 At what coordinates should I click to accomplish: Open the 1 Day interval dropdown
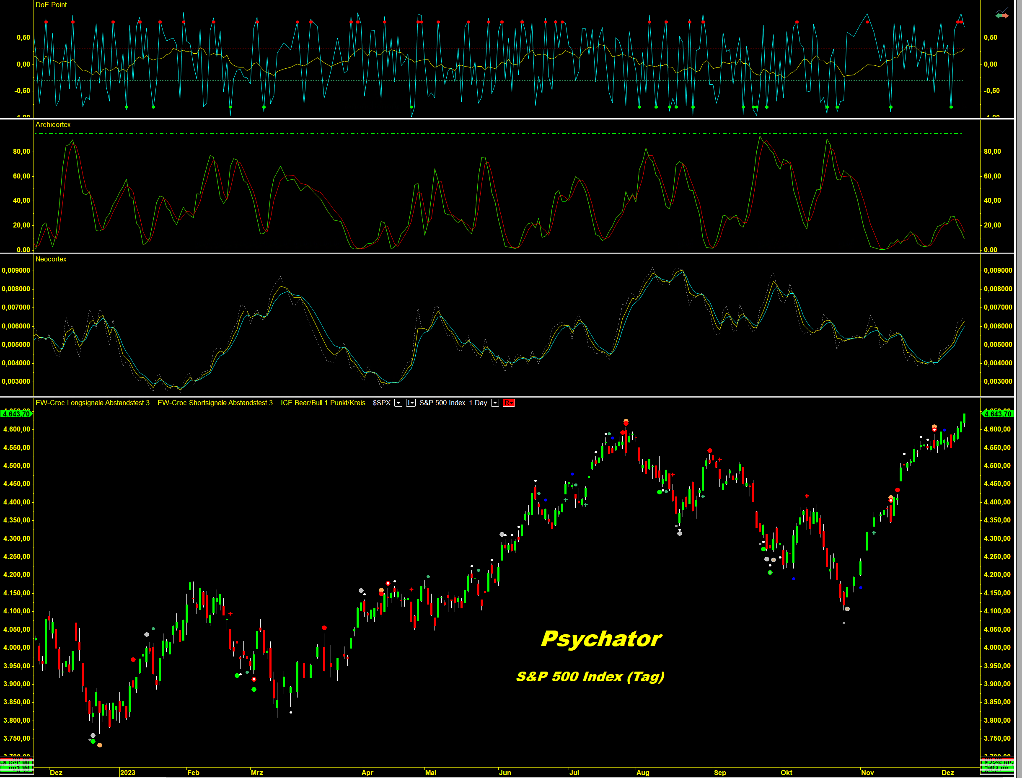click(x=495, y=403)
